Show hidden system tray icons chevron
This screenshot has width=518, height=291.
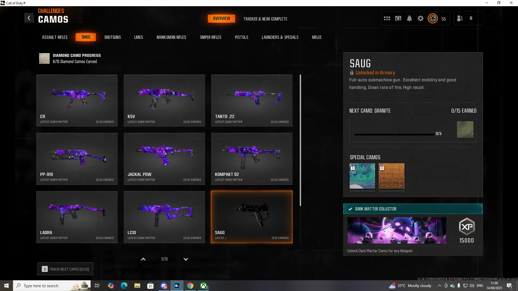point(439,286)
